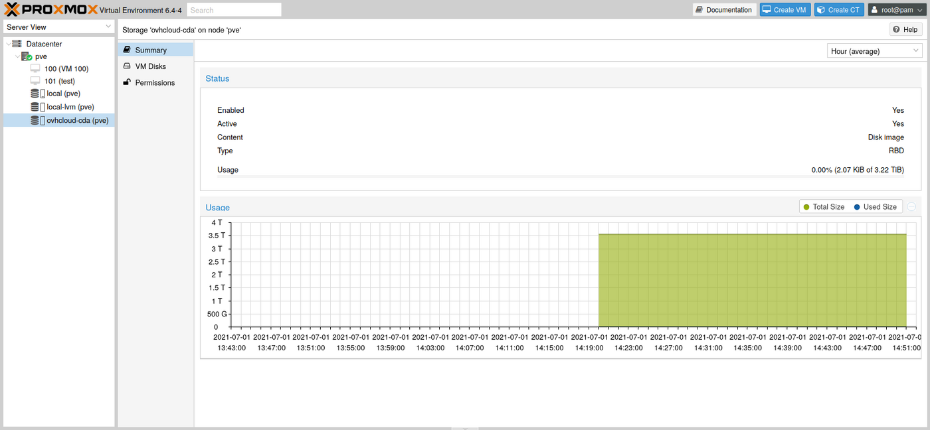Click the ovhcloud-cda storage icon

click(x=37, y=120)
